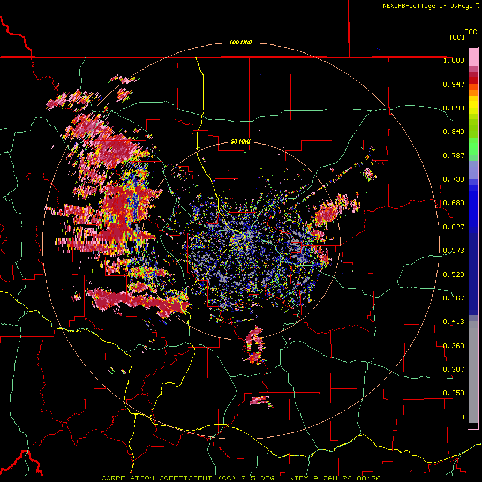482x482 pixels.
Task: Click the 0.947 legend value
Action: coord(454,84)
